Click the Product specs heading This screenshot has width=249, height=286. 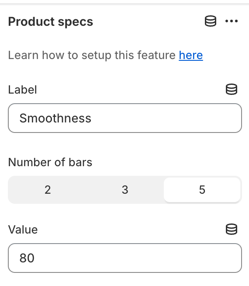tap(51, 22)
